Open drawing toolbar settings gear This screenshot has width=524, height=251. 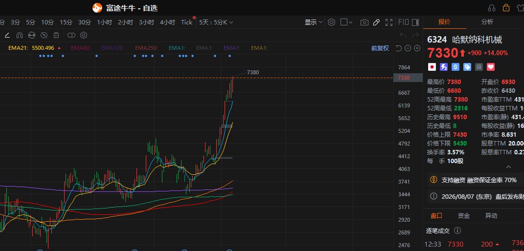[84, 35]
